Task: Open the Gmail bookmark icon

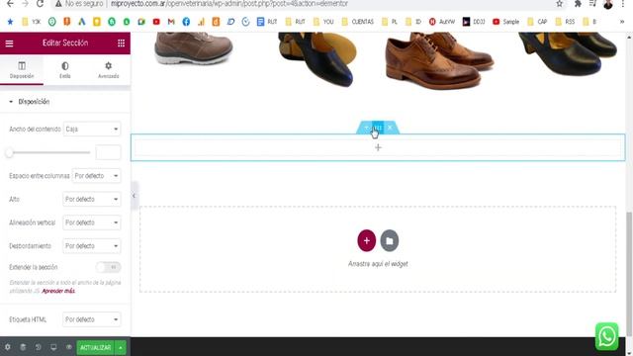Action: tap(171, 22)
